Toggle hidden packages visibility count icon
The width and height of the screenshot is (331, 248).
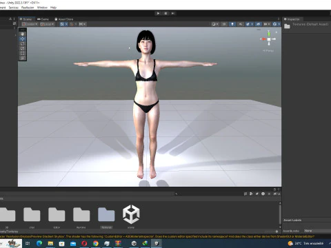[x=277, y=194]
